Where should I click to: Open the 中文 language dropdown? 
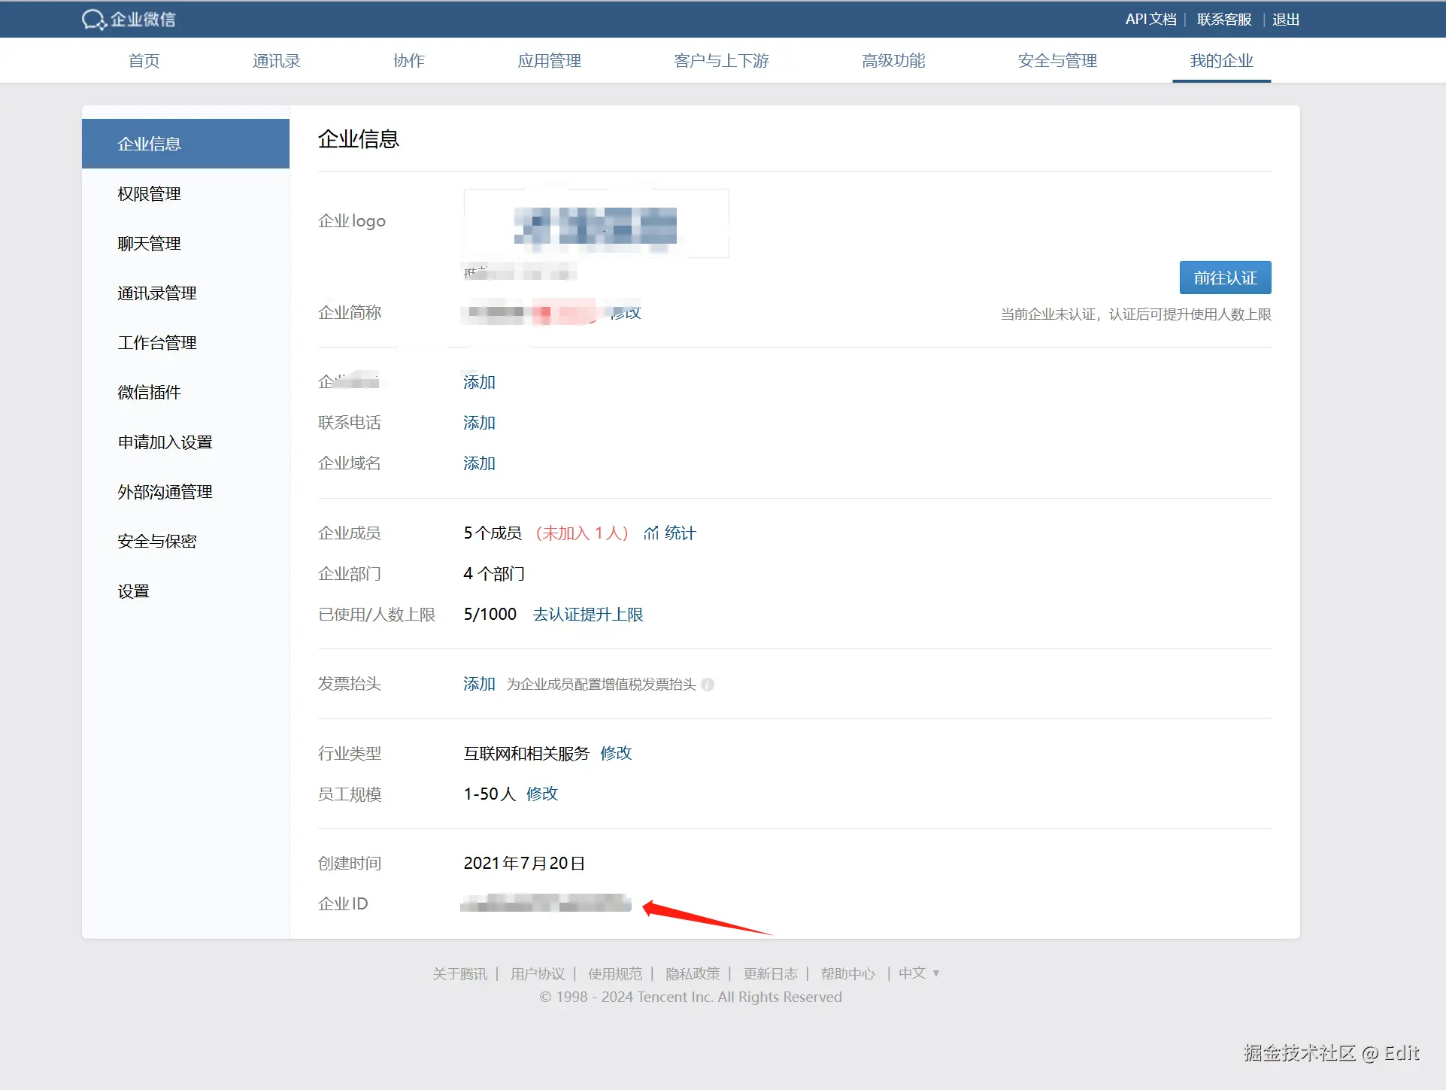point(912,973)
